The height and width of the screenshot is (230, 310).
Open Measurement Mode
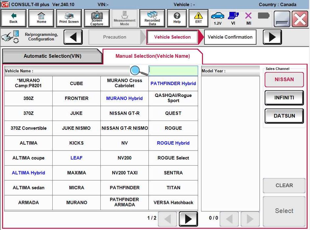pyautogui.click(x=124, y=18)
